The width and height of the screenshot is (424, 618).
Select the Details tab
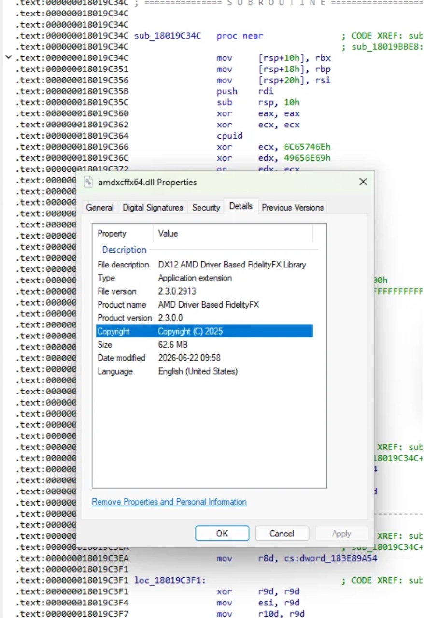pos(241,206)
